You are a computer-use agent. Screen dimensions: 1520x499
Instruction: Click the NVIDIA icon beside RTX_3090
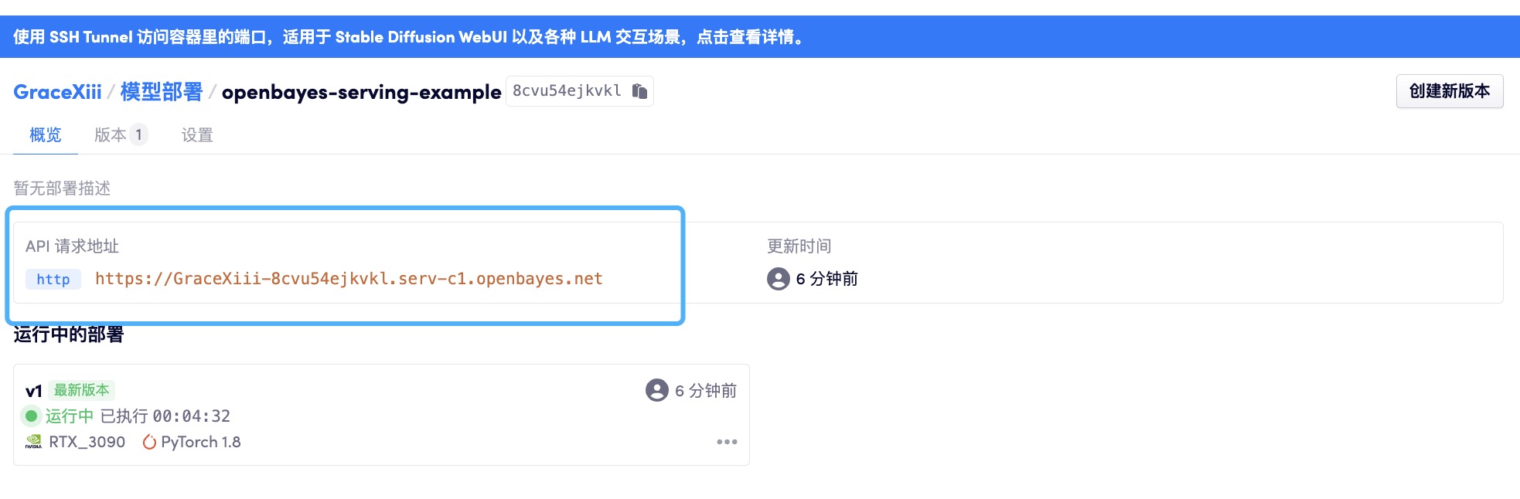tap(33, 442)
